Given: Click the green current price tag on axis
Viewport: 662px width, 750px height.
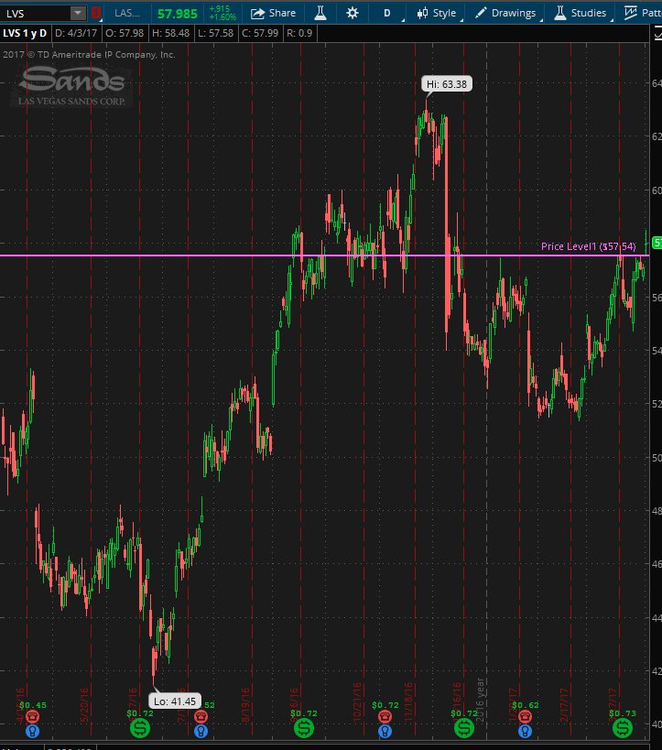Looking at the screenshot, I should (x=657, y=243).
